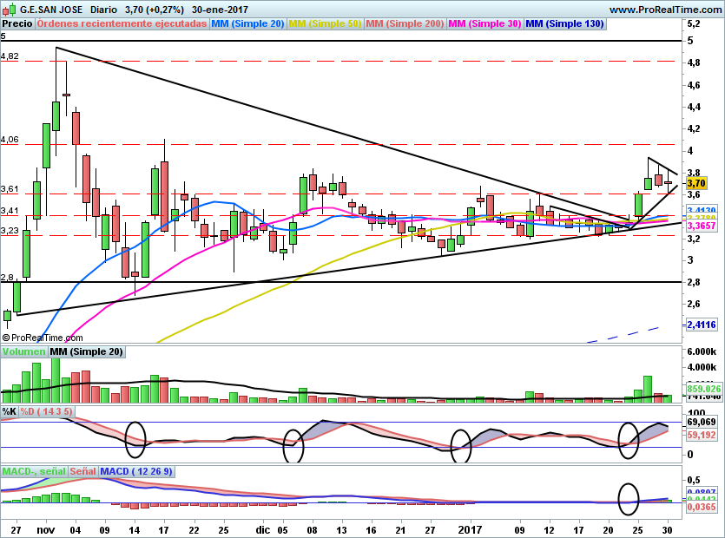
Task: Click the www.ProRealTime.com link
Action: [x=665, y=10]
